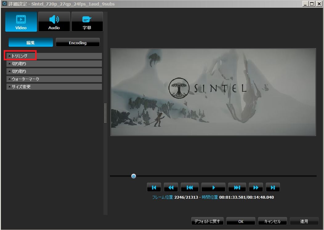Image resolution: width=324 pixels, height=230 pixels.
Task: Click the next-skip button right of play
Action: [x=237, y=187]
